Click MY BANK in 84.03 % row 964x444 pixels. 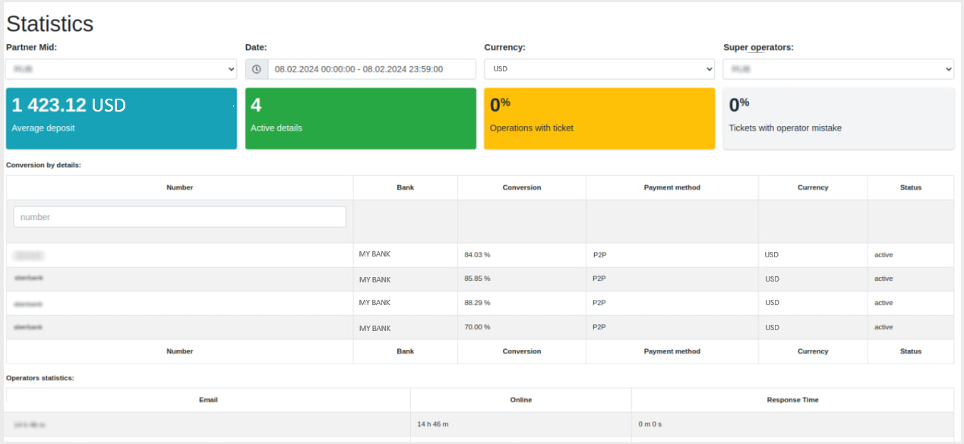coord(375,254)
